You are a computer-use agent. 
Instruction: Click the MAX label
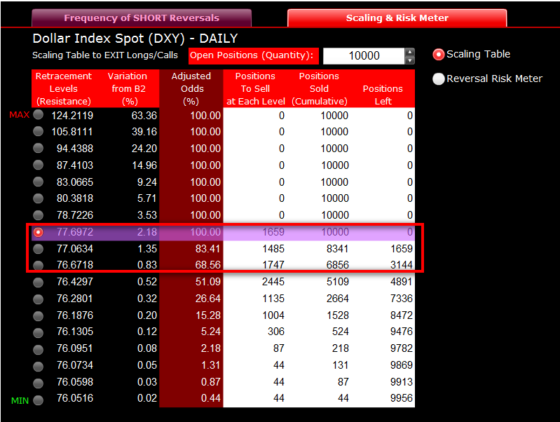20,115
